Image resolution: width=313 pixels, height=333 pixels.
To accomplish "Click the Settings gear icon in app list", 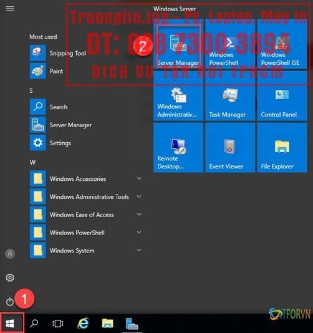I will (x=38, y=143).
